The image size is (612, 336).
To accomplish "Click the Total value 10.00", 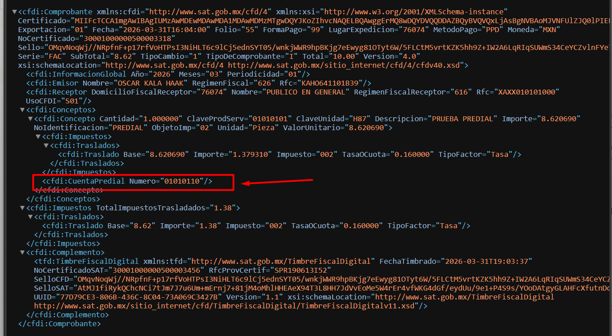I will 345,56.
